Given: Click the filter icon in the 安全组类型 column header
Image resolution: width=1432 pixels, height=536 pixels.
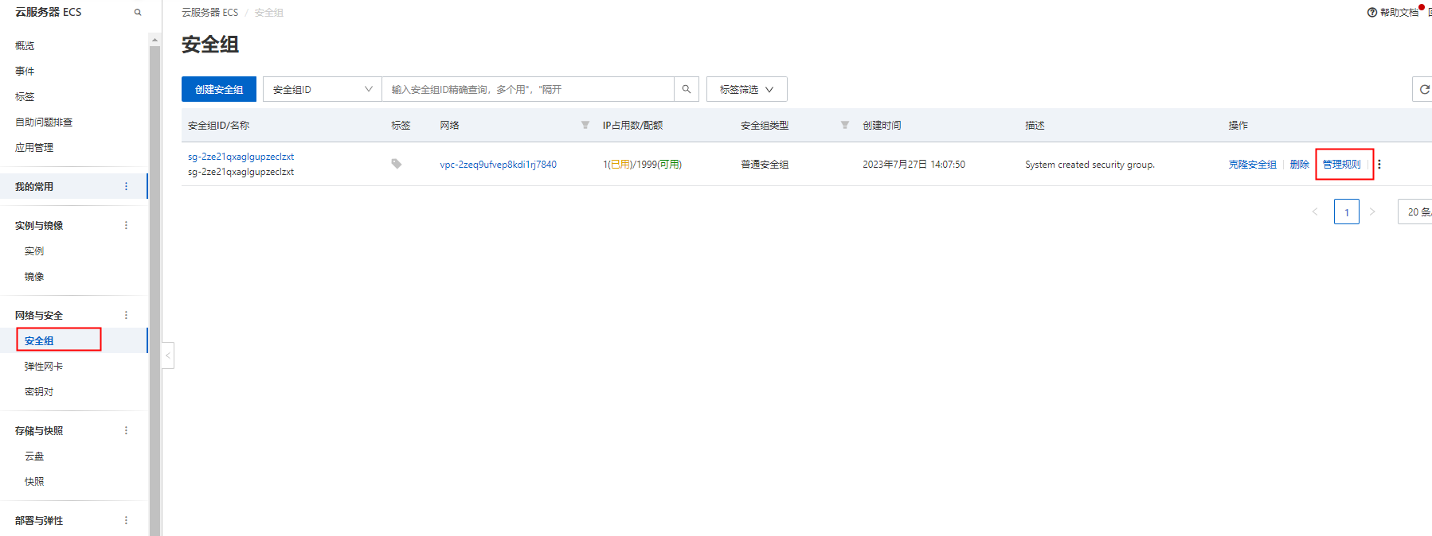Looking at the screenshot, I should tap(845, 125).
